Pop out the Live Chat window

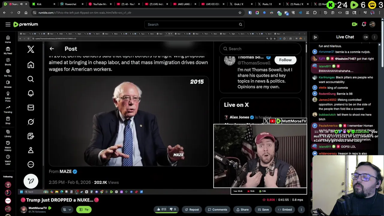pos(366,37)
